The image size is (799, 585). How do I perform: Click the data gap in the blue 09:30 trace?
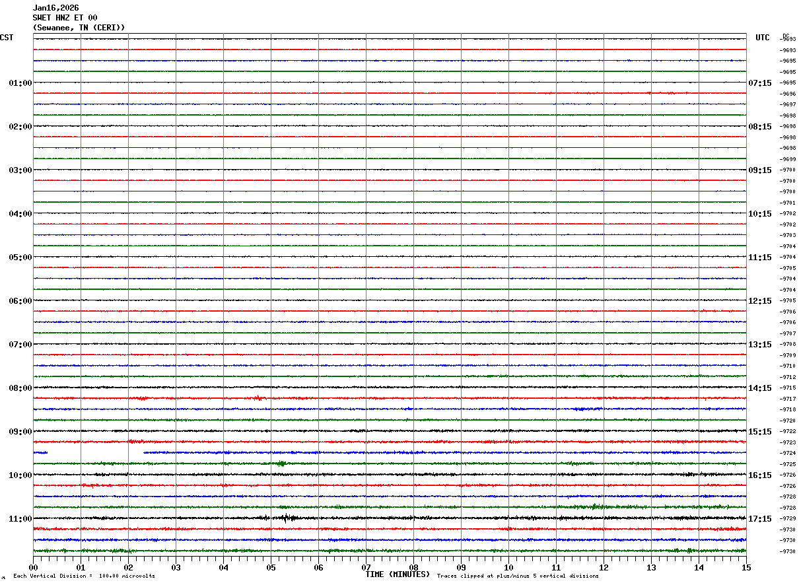coord(96,453)
